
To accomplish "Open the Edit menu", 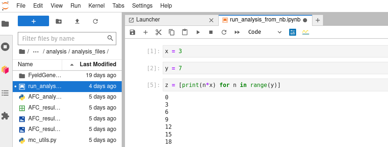I will tap(38, 5).
